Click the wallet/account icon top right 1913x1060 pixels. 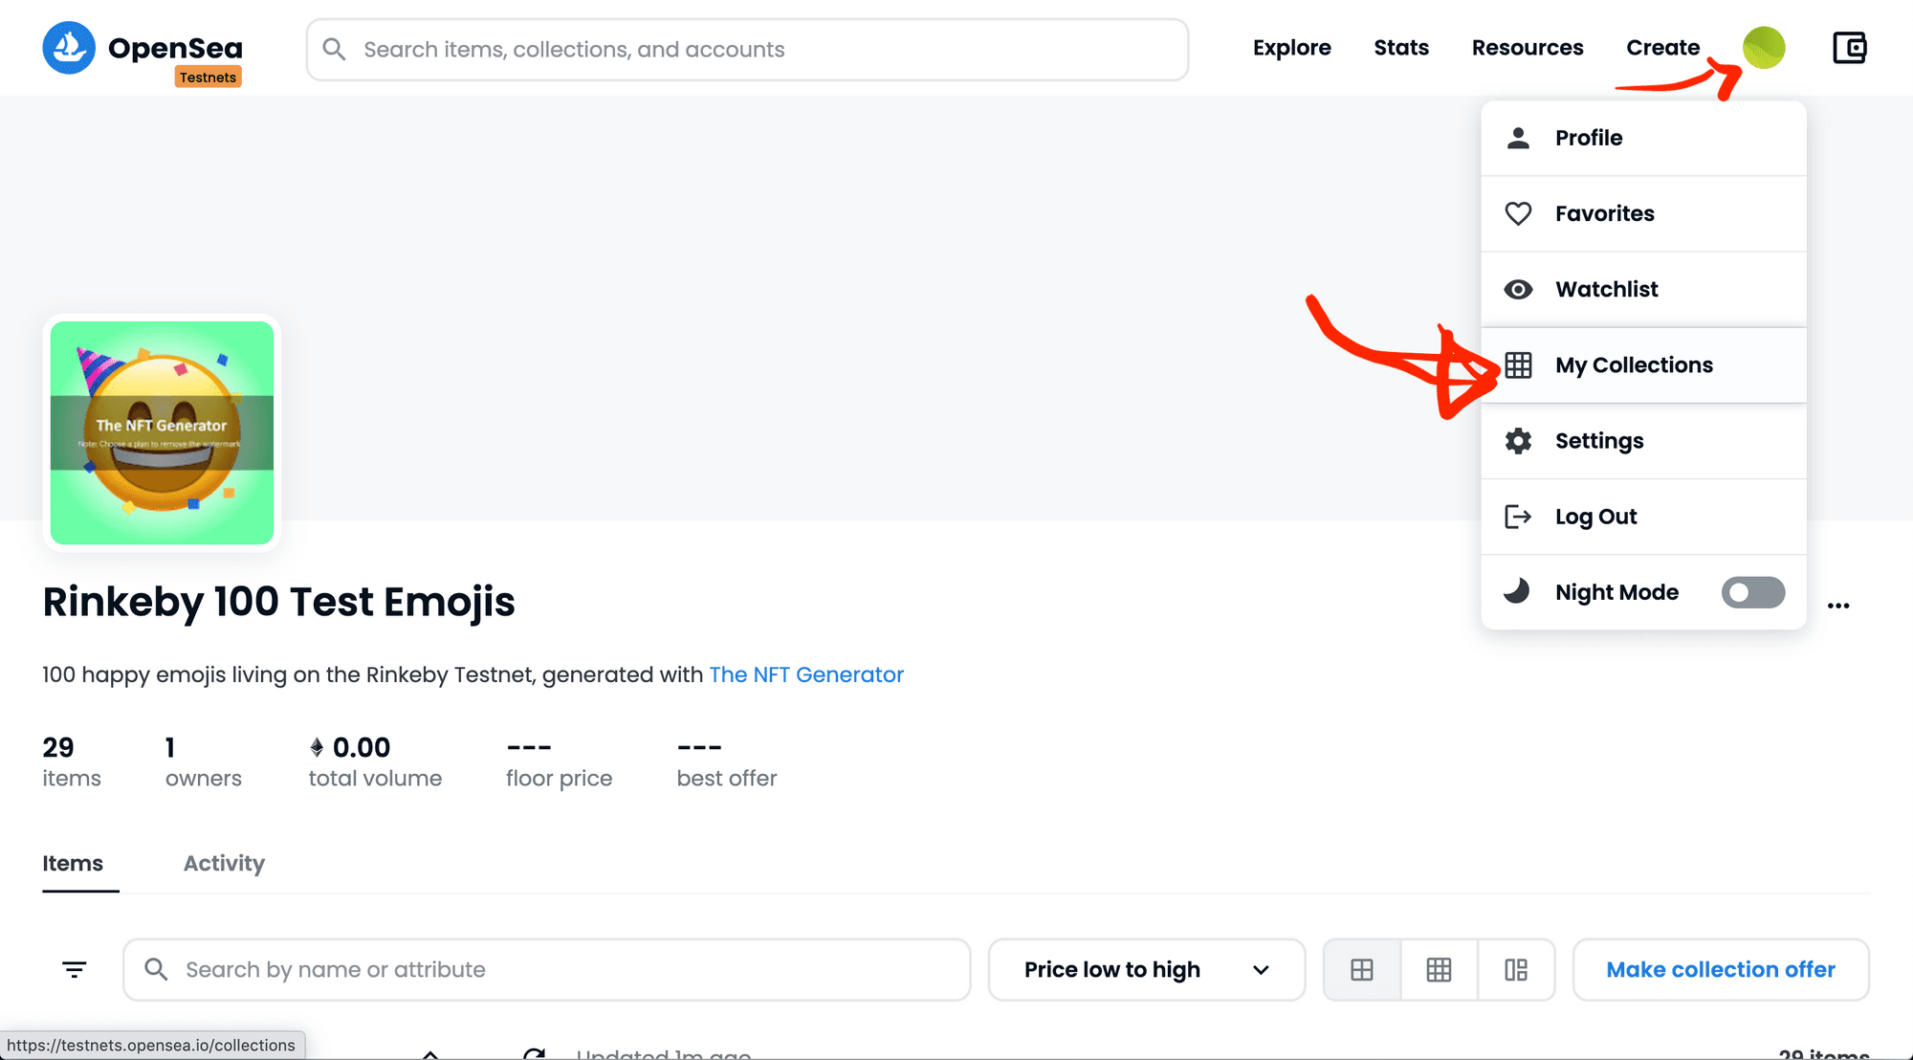[1849, 48]
